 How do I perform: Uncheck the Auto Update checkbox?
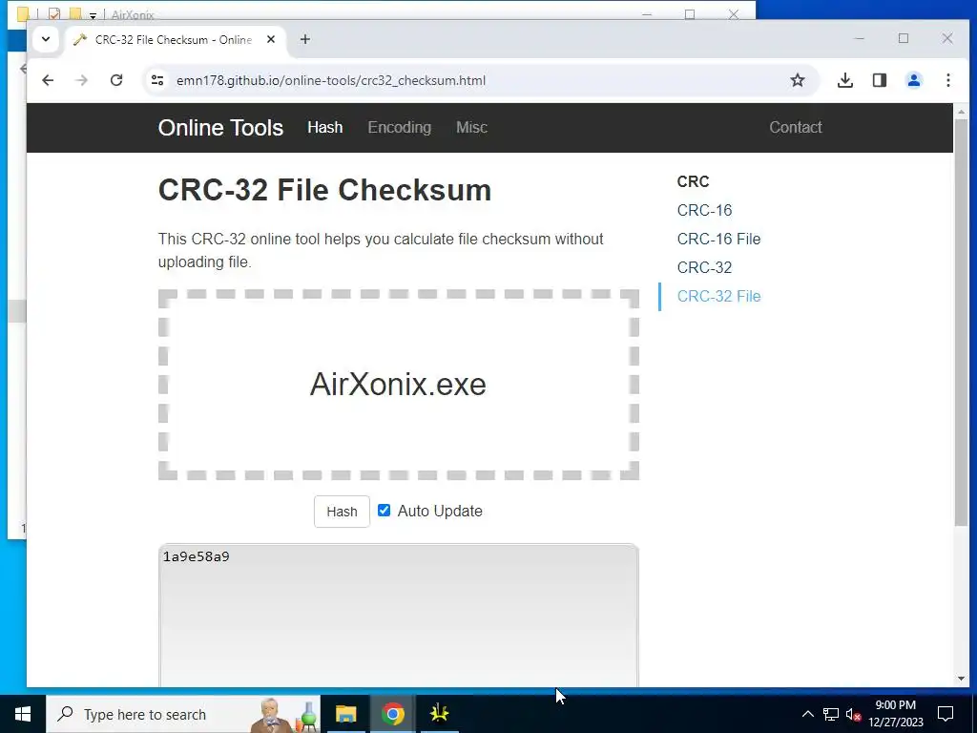point(384,511)
